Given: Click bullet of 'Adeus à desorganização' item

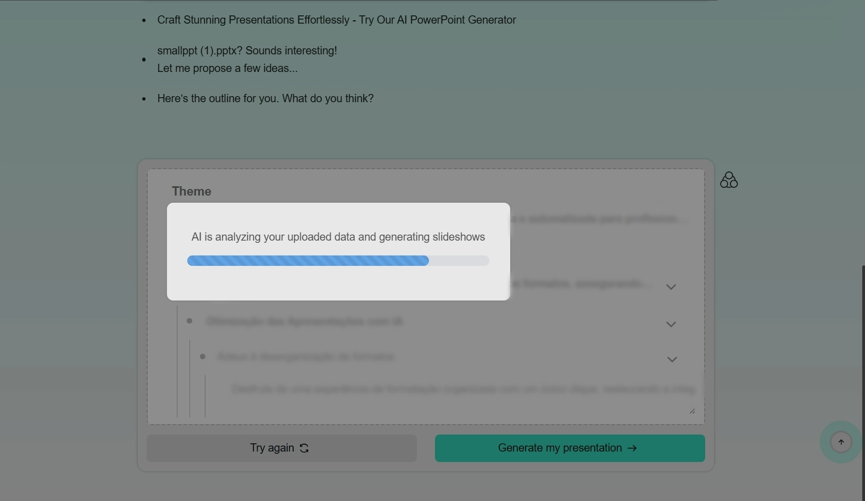Looking at the screenshot, I should tap(203, 357).
